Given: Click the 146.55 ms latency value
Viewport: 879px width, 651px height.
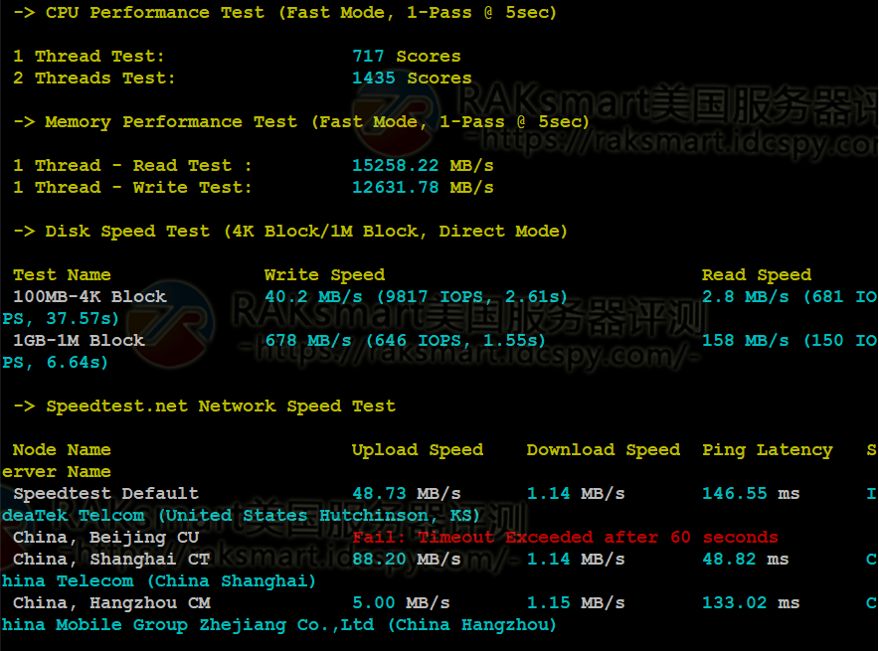Looking at the screenshot, I should pos(751,494).
